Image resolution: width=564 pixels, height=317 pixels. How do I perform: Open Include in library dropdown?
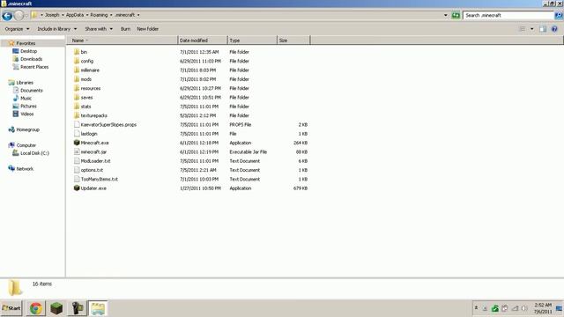pos(56,29)
